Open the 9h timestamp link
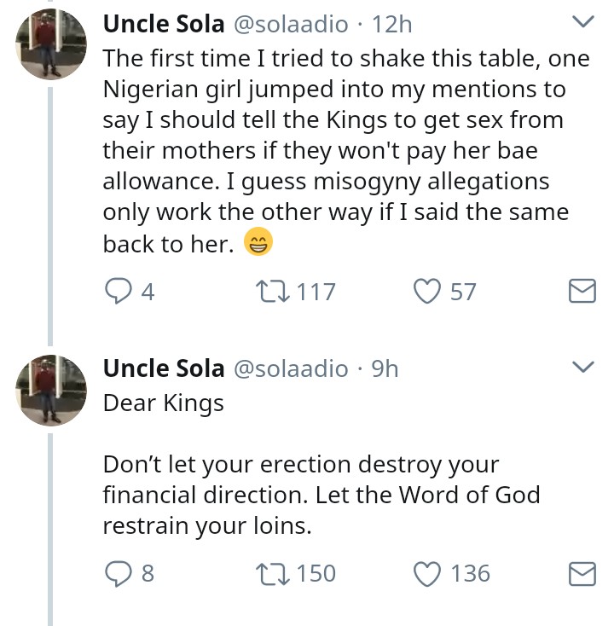Viewport: 614px width, 626px height. (x=386, y=368)
